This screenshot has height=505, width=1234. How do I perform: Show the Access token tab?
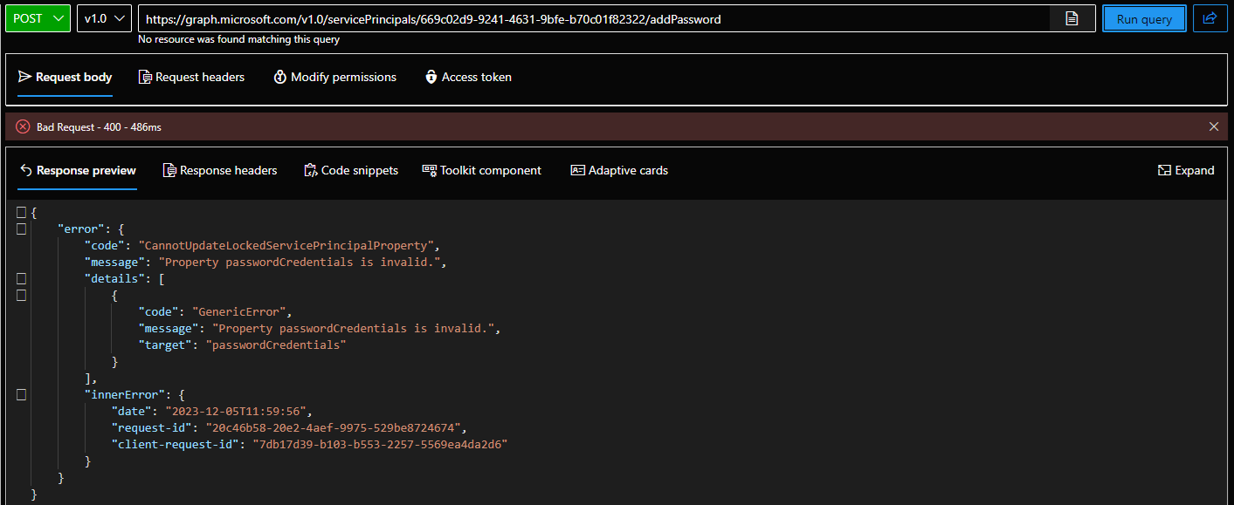[468, 77]
